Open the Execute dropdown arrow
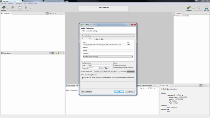 tap(31, 9)
